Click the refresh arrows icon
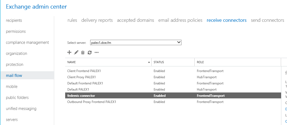The image size is (287, 125). tap(90, 53)
